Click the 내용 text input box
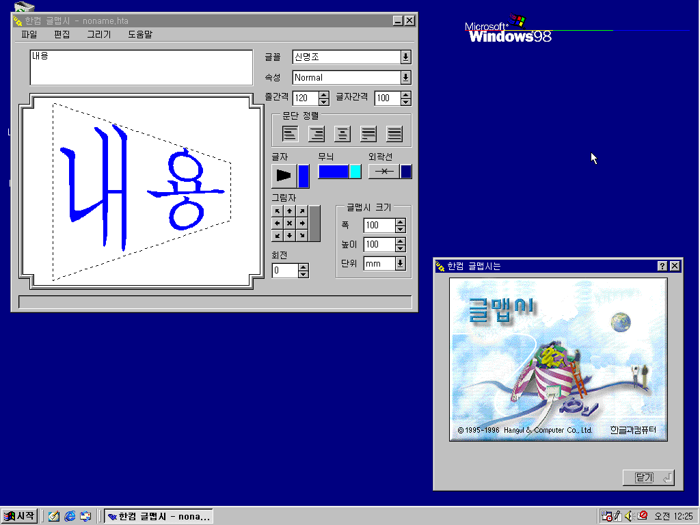 click(141, 68)
